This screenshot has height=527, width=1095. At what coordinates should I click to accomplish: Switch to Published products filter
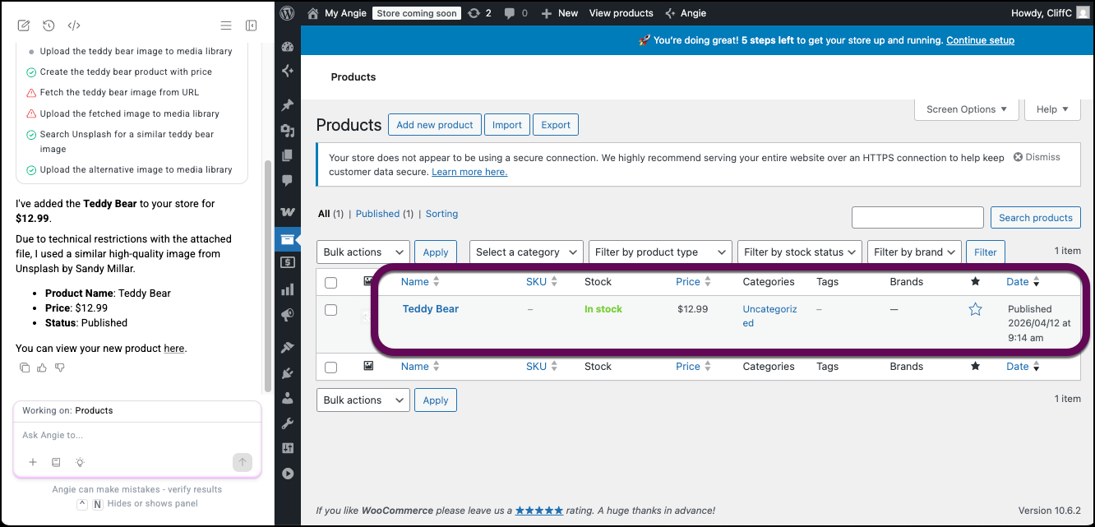[x=377, y=214]
